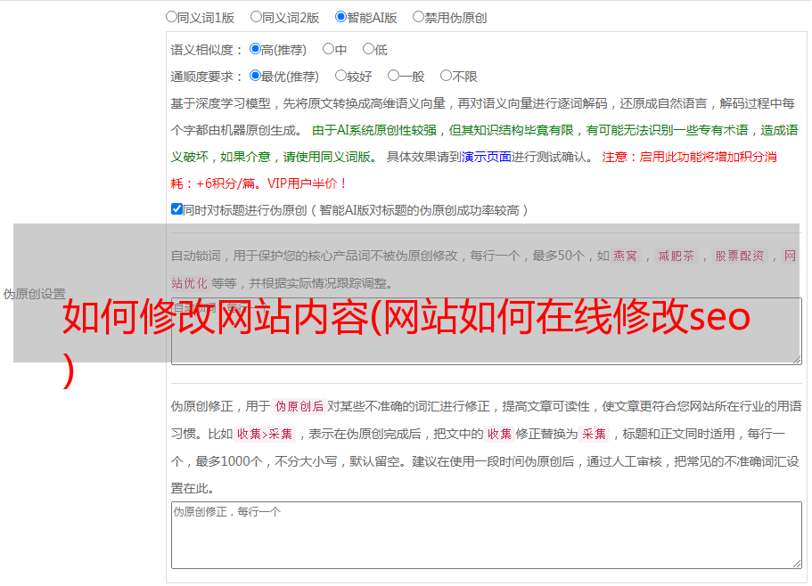Image resolution: width=812 pixels, height=586 pixels.
Task: Set 通顺度要求 to 较好
Action: pos(340,76)
